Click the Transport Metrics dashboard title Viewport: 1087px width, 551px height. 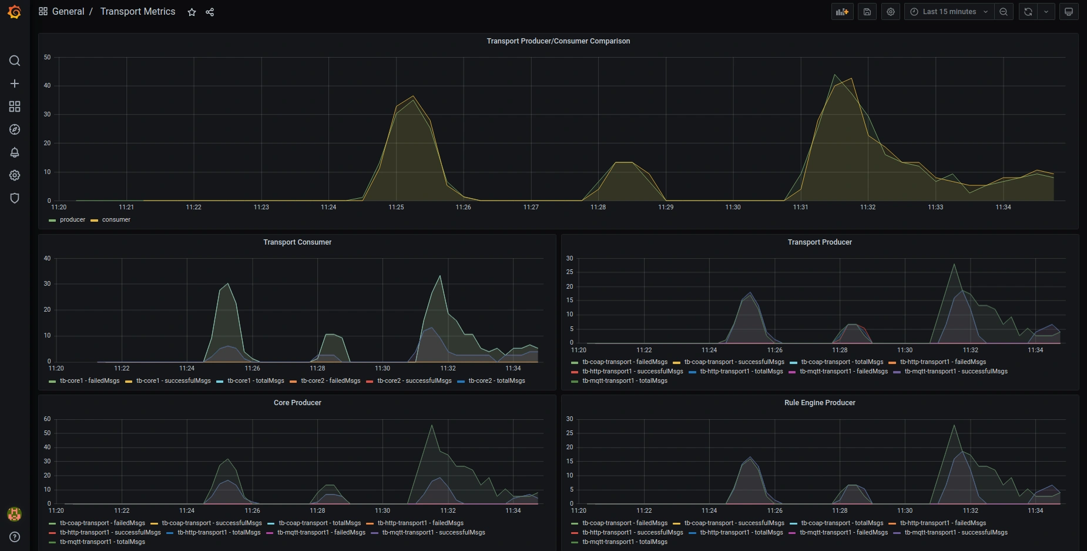137,12
